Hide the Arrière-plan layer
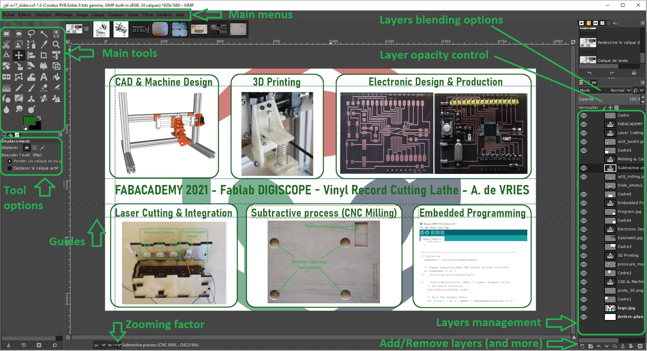This screenshot has height=351, width=647. (x=584, y=317)
